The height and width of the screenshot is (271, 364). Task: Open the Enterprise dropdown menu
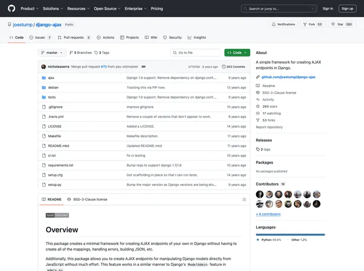pos(135,8)
